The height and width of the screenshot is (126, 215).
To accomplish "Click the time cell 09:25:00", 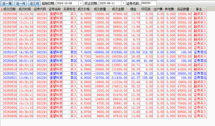I will click(x=26, y=31).
